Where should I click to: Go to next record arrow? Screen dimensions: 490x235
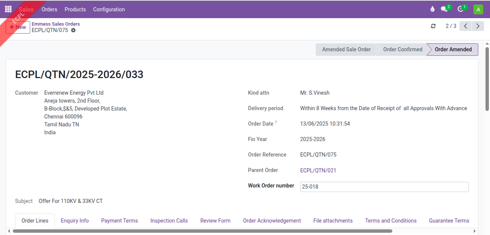coord(478,26)
